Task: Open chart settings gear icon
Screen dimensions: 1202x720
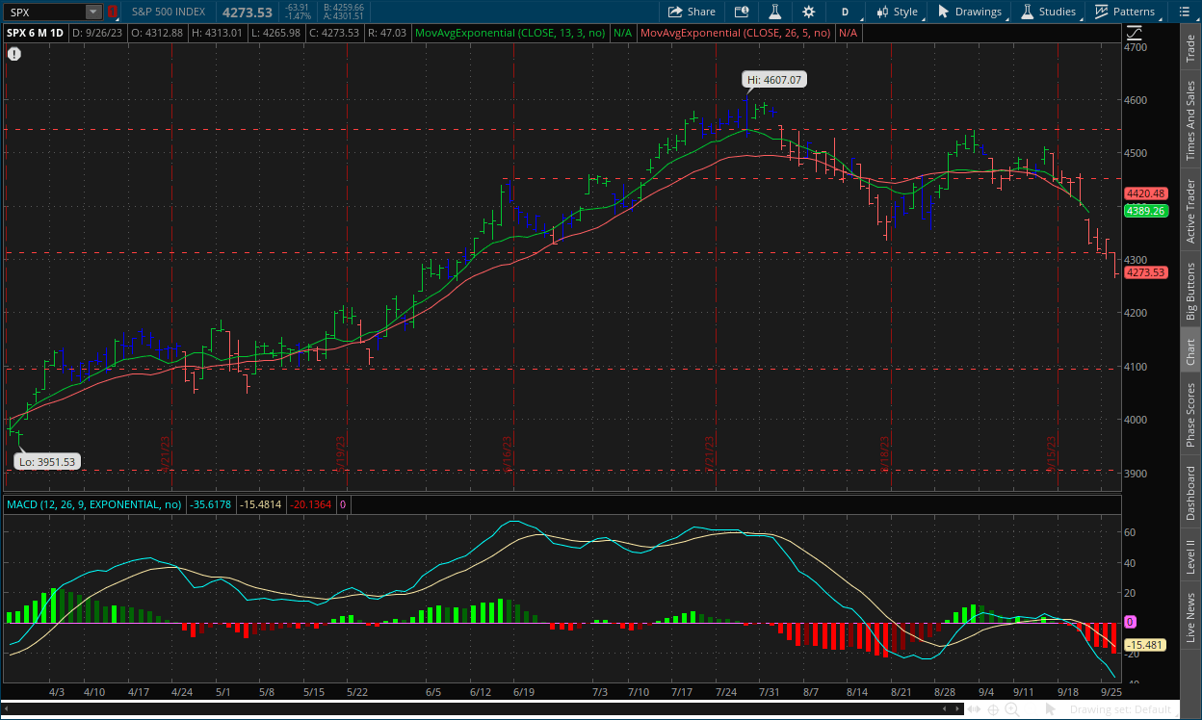Action: 808,12
